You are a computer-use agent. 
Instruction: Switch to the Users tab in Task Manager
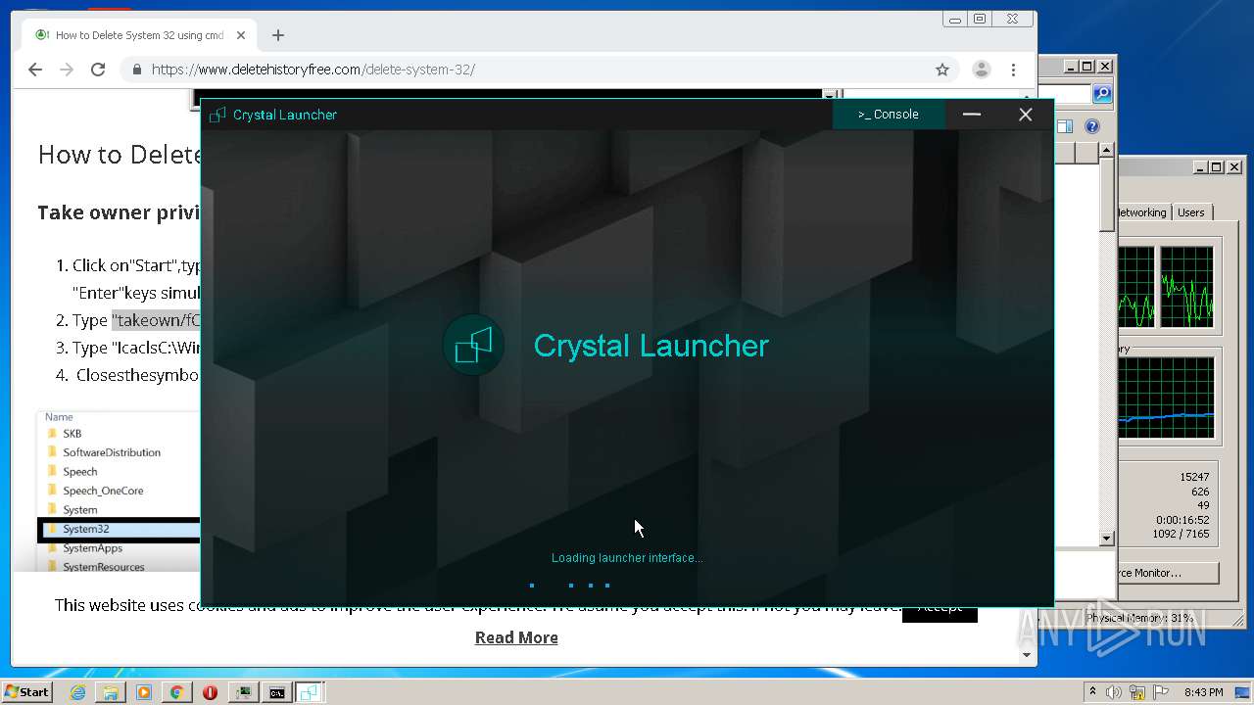1191,212
